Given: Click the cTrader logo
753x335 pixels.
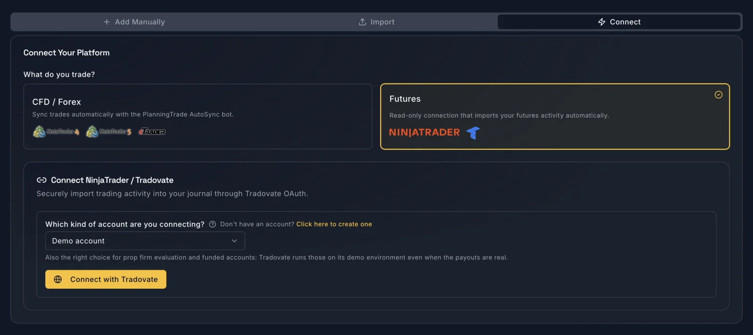Looking at the screenshot, I should coord(152,132).
